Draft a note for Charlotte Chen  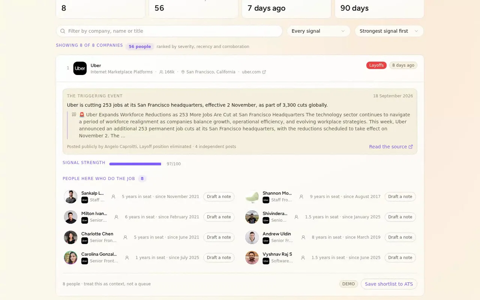tap(219, 237)
